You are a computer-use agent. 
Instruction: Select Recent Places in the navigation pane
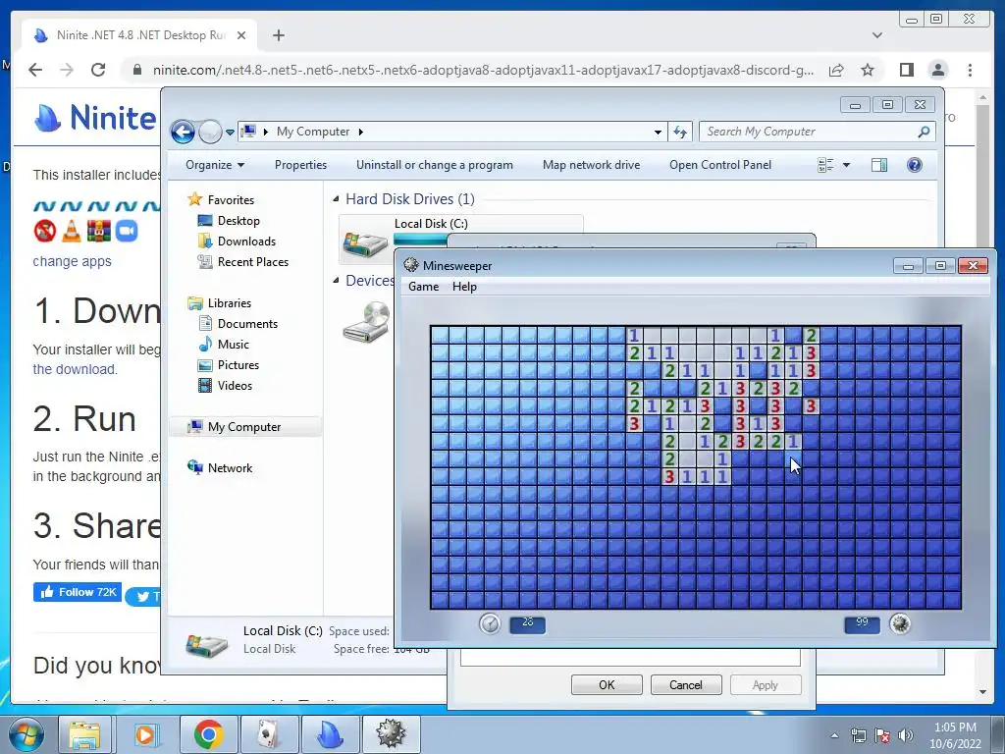click(x=252, y=261)
